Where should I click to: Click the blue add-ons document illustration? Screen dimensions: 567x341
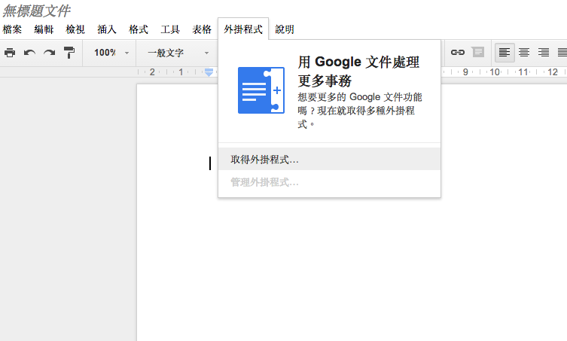[261, 90]
